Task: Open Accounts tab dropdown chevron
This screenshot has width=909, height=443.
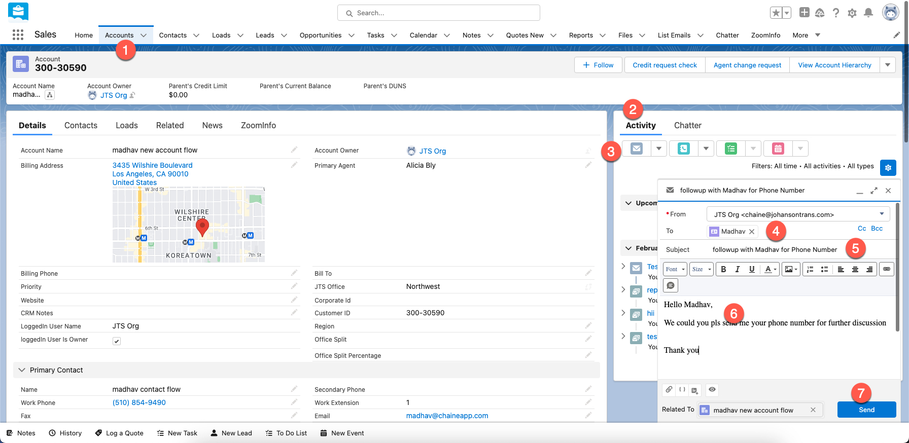Action: pos(144,35)
